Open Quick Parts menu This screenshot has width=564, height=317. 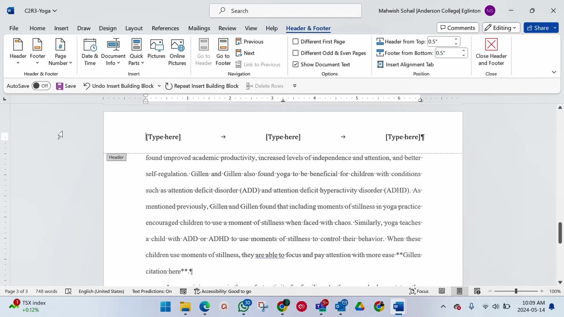coord(136,52)
